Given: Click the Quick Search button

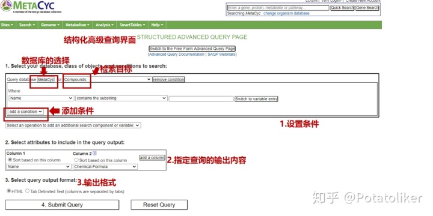Looking at the screenshot, I should (x=342, y=8).
